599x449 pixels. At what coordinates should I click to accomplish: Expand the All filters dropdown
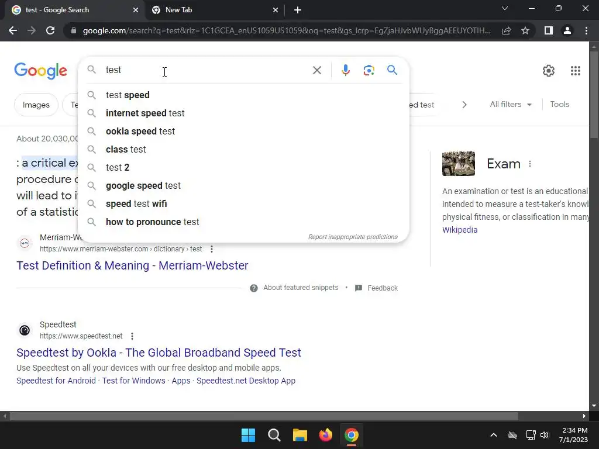pyautogui.click(x=511, y=104)
